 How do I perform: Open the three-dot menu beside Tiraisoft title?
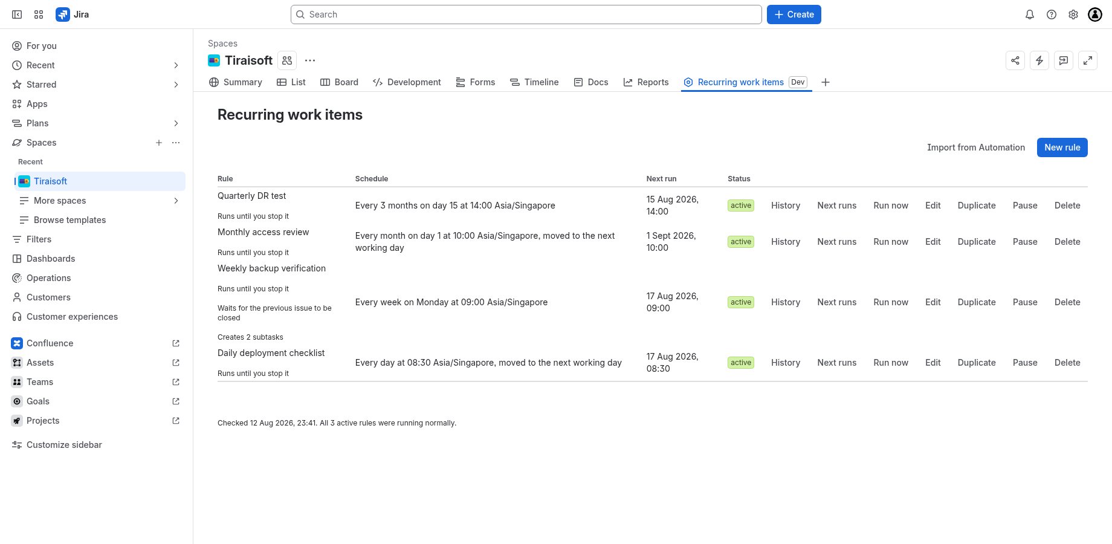point(310,60)
